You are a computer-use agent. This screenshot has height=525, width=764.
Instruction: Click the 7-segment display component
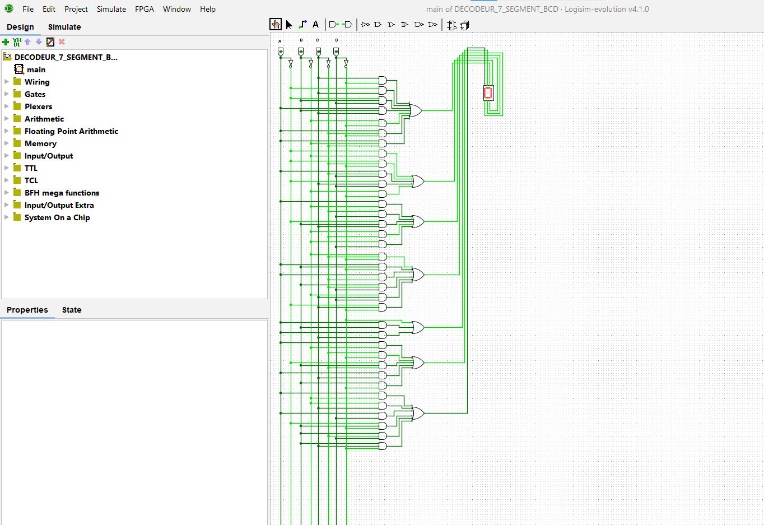click(488, 93)
